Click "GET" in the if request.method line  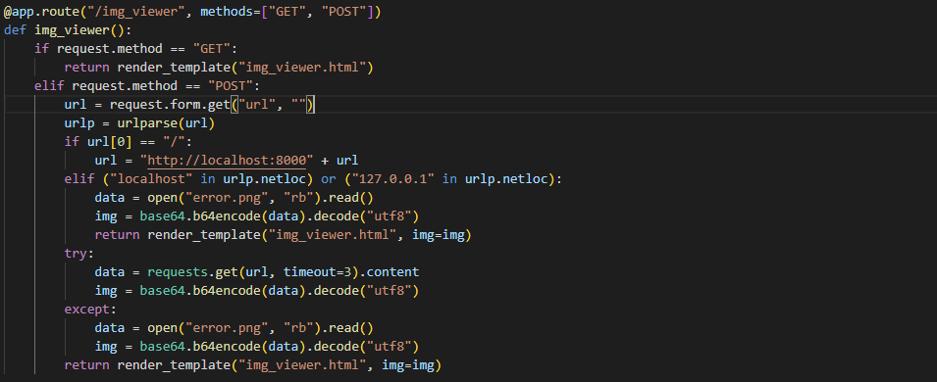(212, 48)
